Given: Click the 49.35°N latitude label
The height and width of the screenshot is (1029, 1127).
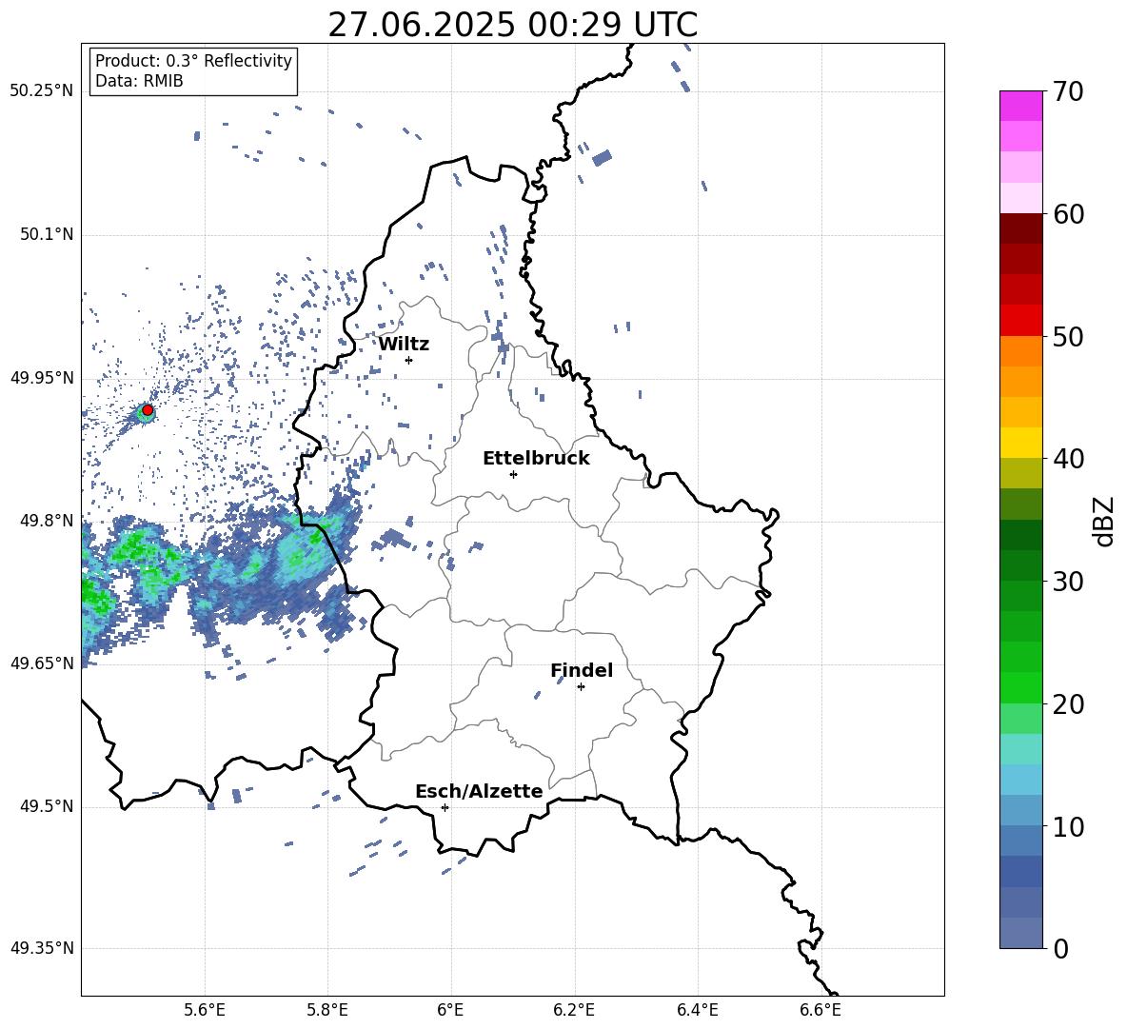Looking at the screenshot, I should 42,948.
